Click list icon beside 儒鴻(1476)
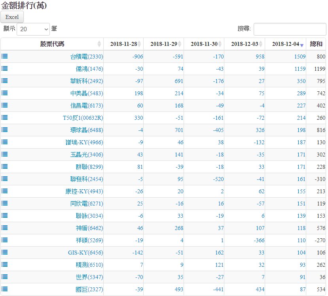Screen dimensions: 328x296 [x=5, y=69]
